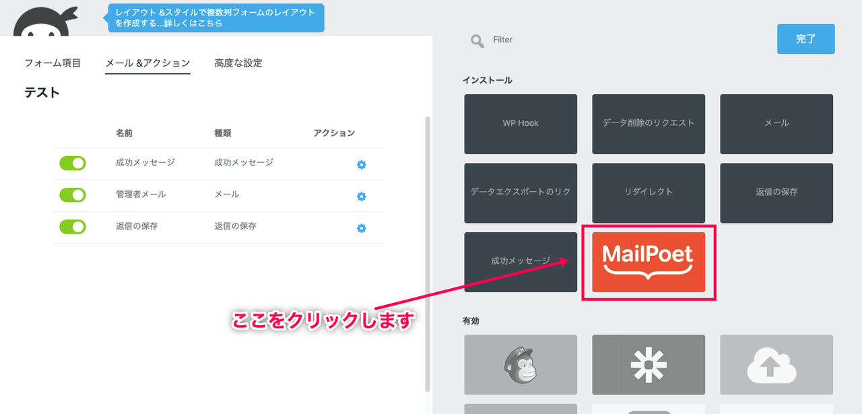Screen dimensions: 862x414
Task: Open the 高度な設定 tab
Action: pos(238,63)
